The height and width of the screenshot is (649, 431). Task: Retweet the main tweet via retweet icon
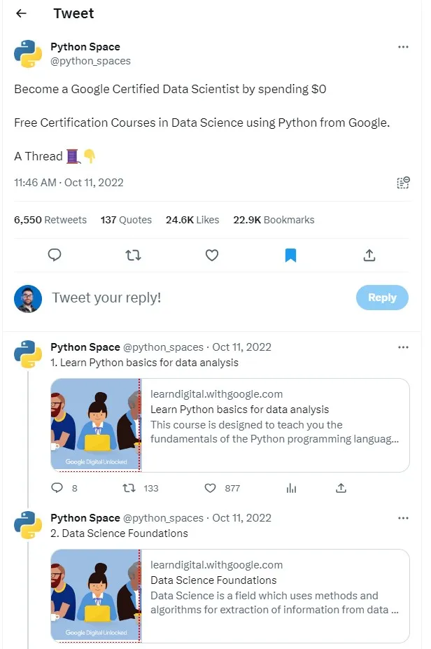133,255
